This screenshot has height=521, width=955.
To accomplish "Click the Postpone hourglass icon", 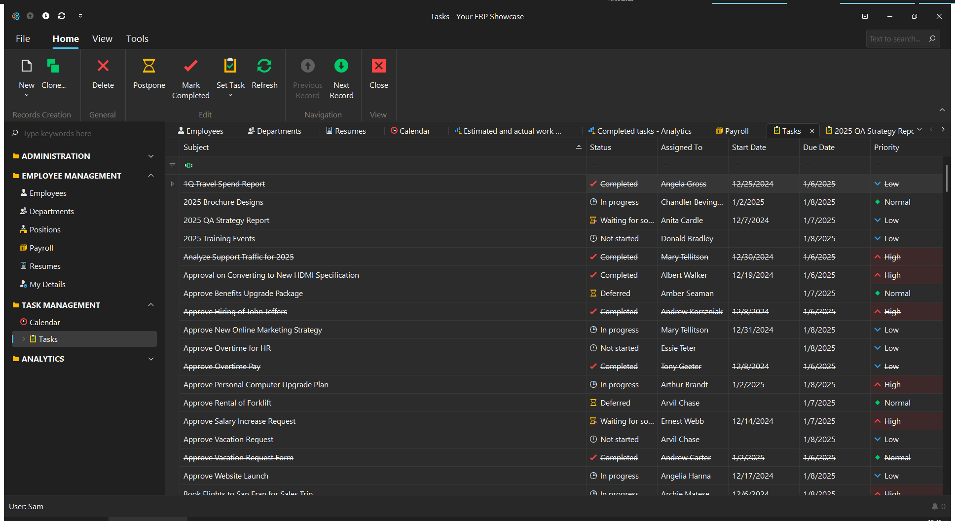I will [x=148, y=66].
